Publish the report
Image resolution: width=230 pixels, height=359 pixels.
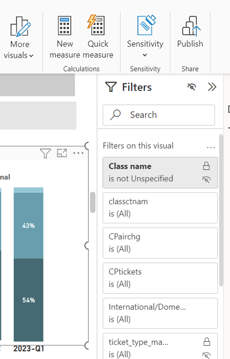click(x=190, y=32)
